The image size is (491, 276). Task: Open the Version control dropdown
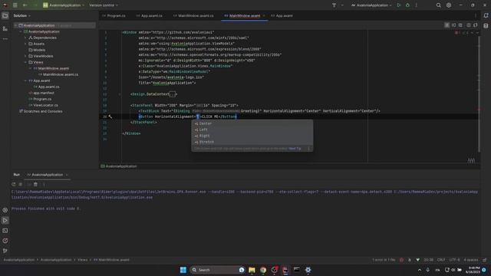[x=104, y=5]
